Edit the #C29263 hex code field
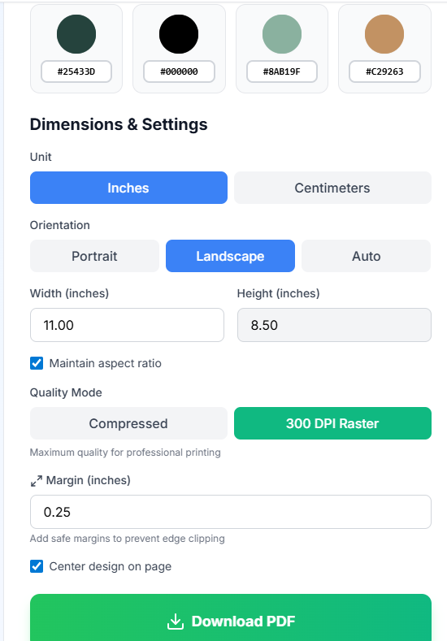This screenshot has width=447, height=641. click(x=384, y=71)
